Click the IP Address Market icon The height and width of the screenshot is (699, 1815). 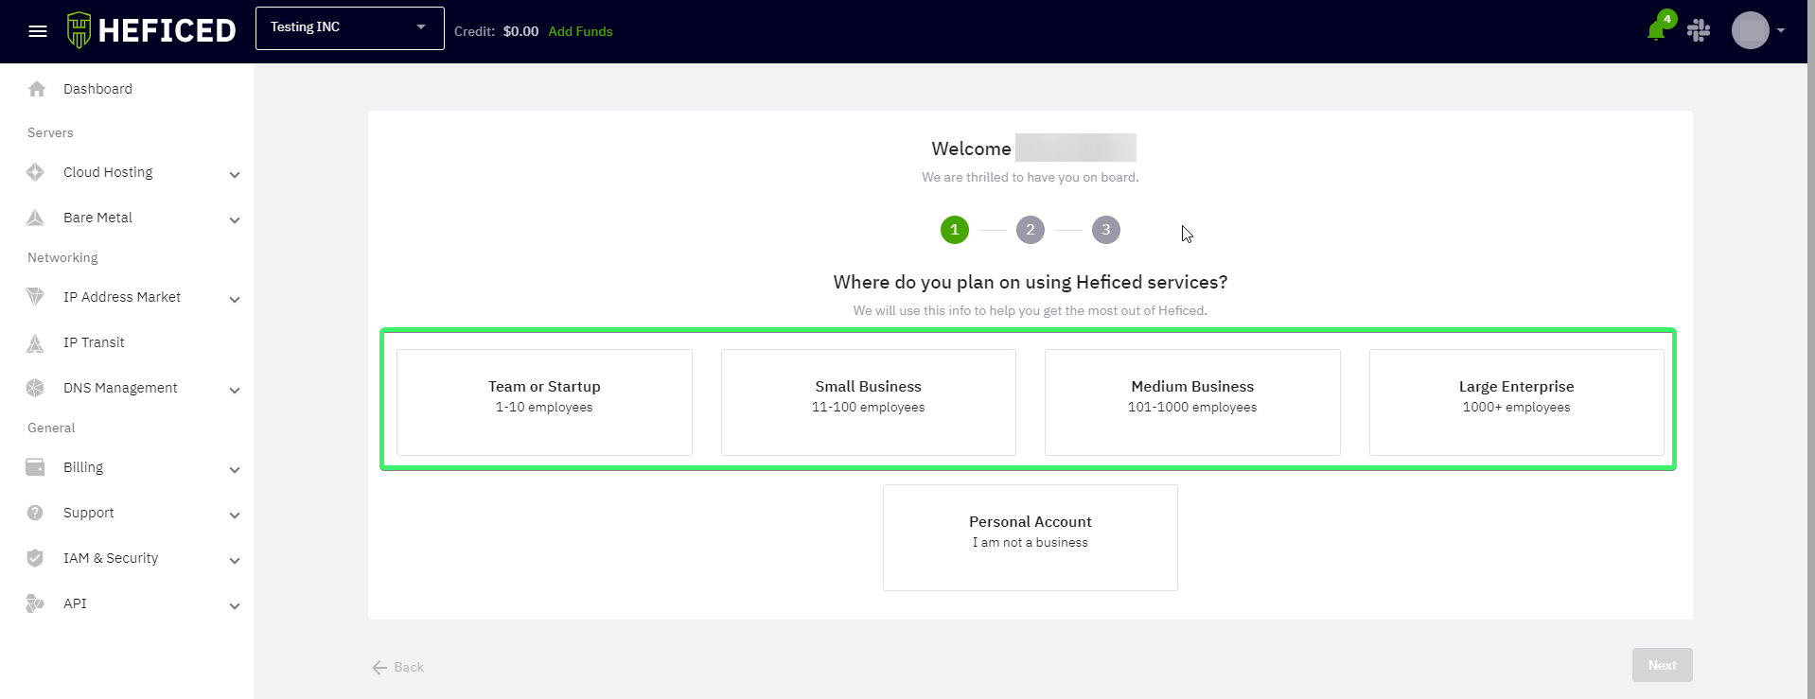pyautogui.click(x=35, y=297)
